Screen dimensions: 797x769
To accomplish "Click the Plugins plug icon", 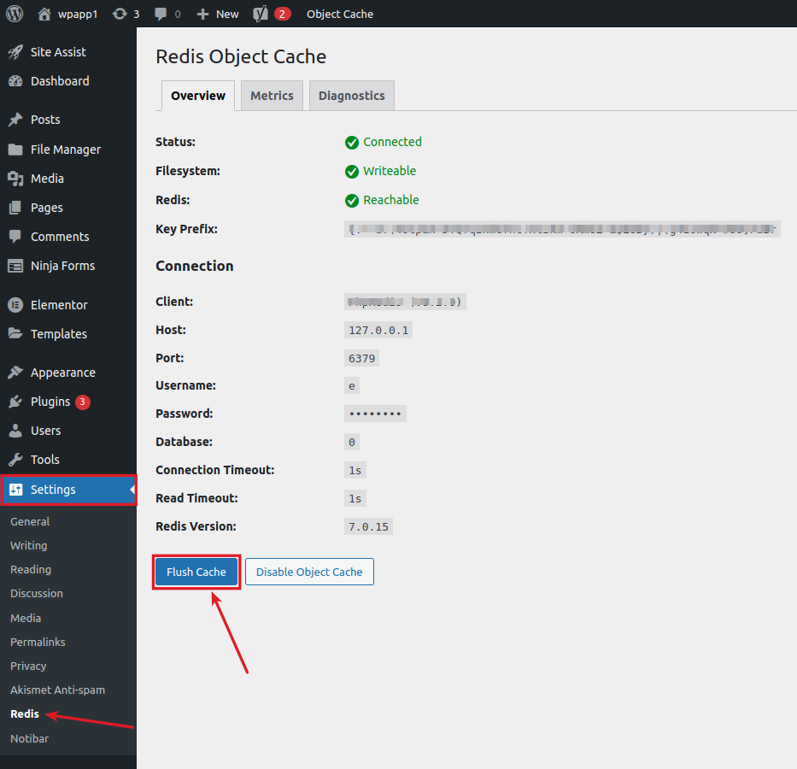I will 15,402.
